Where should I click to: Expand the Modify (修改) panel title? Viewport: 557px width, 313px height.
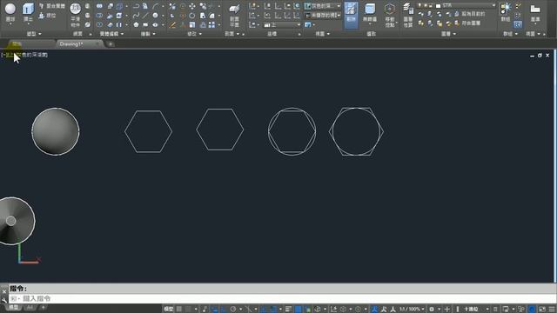coord(194,34)
